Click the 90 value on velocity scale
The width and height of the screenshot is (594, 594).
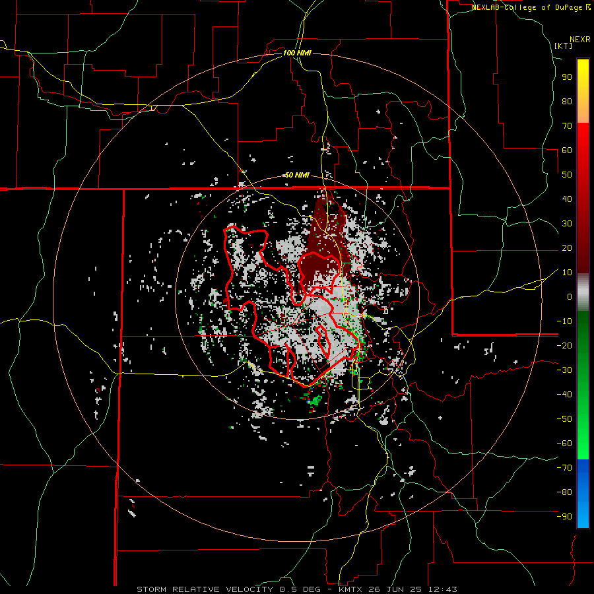point(567,77)
